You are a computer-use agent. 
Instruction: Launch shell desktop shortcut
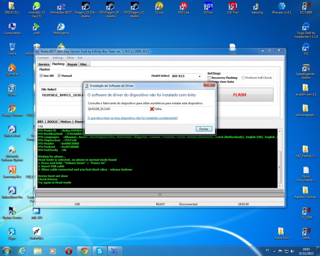(x=37, y=29)
